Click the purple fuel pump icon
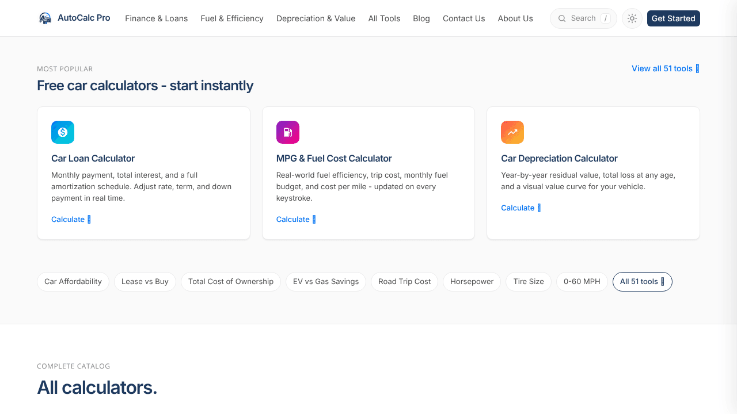The image size is (737, 414). tap(288, 132)
